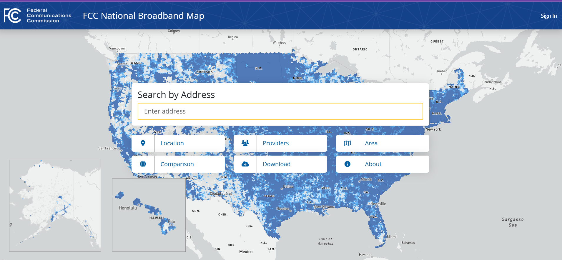Viewport: 562px width, 260px height.
Task: Click the Charlottetown city label
Action: point(492,82)
